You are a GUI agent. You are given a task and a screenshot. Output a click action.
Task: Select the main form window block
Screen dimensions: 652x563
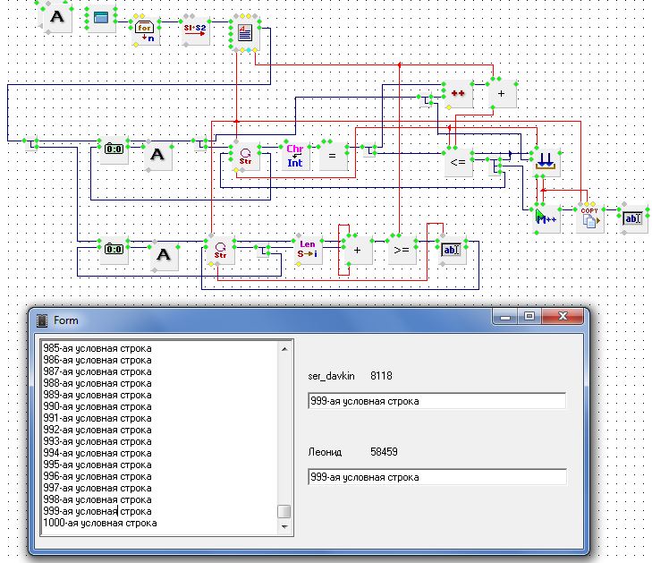pos(104,18)
